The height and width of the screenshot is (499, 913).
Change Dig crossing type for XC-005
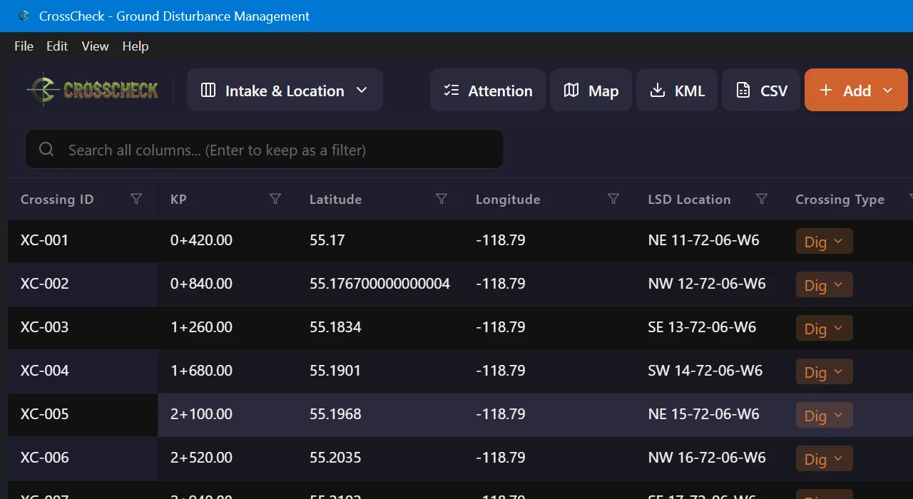coord(824,416)
